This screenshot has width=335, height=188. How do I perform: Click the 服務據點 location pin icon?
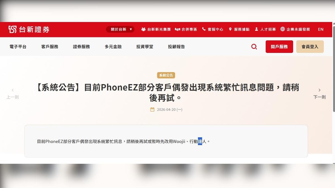pos(230,29)
